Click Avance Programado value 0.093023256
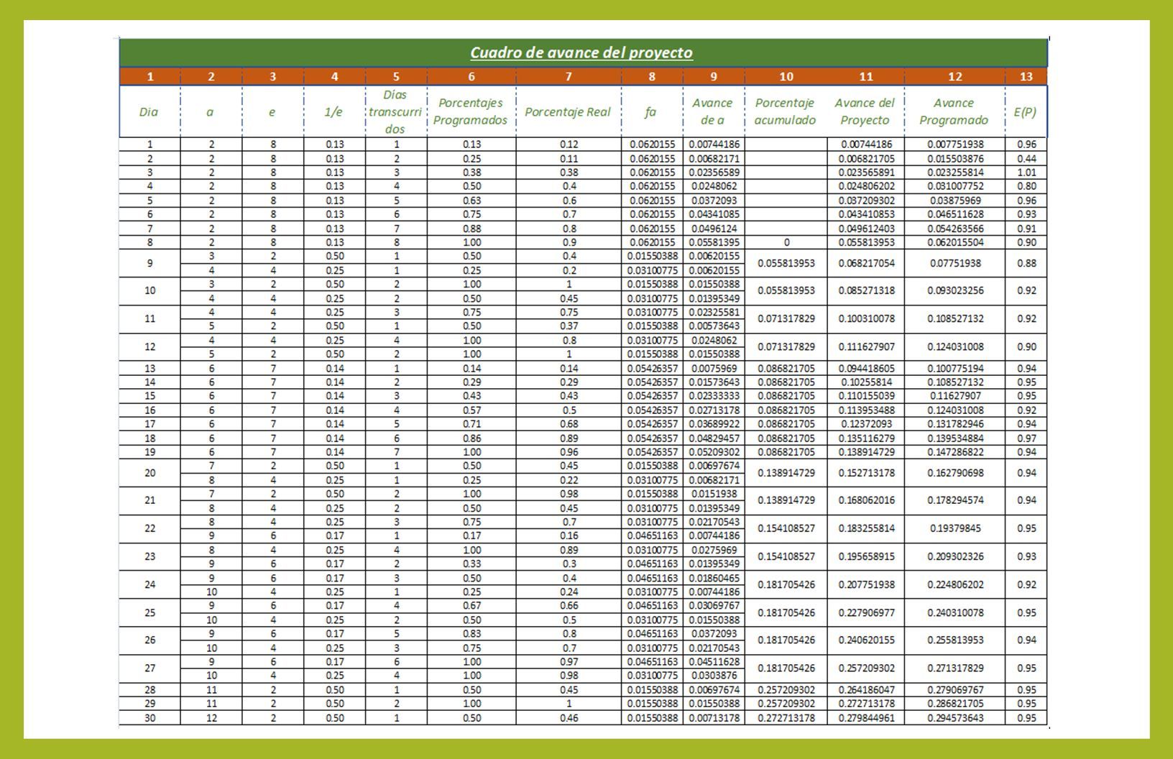Screen dimensions: 1173x759 click(955, 290)
